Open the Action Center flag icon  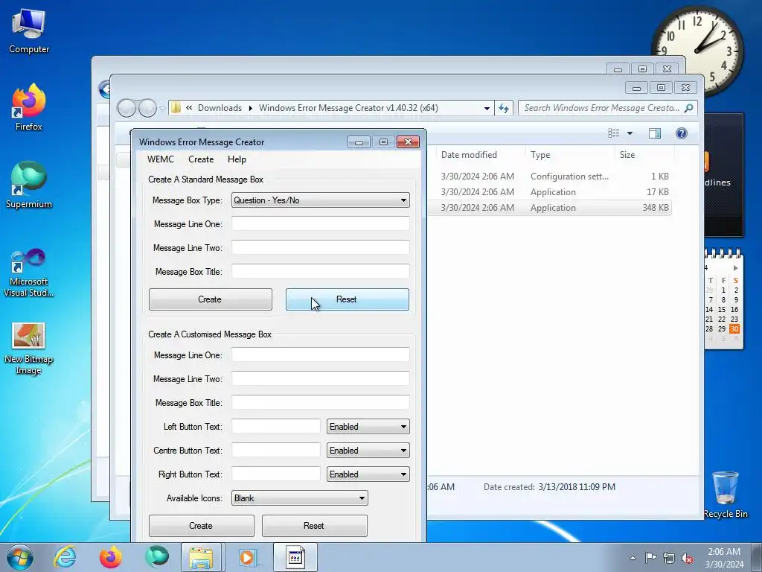tap(650, 557)
